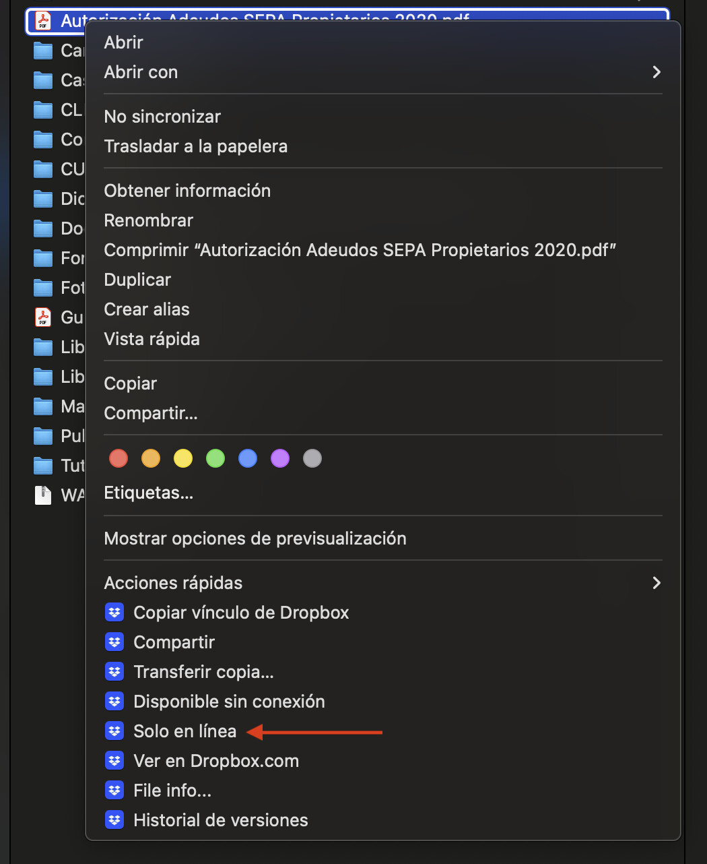
Task: Select Mostrar opciones de previsualización
Action: [x=255, y=538]
